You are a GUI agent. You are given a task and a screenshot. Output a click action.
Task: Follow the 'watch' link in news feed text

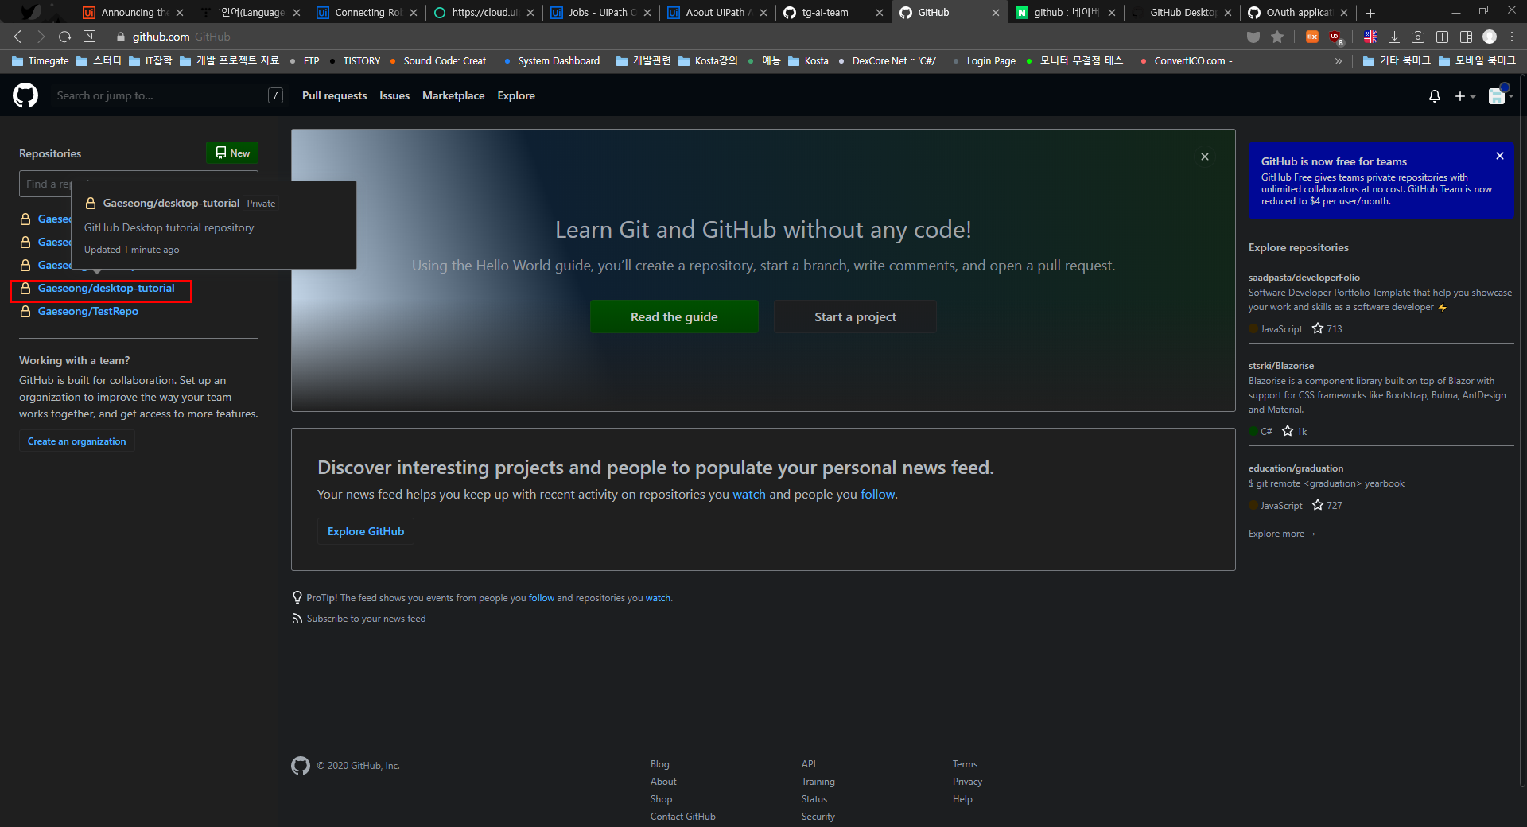(749, 494)
